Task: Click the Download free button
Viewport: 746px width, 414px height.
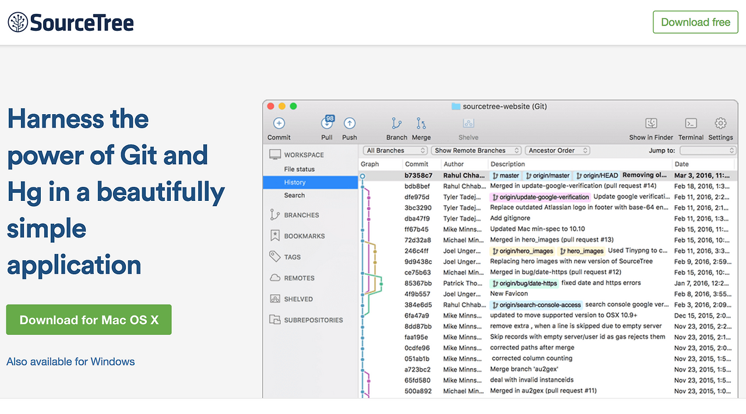Action: pyautogui.click(x=695, y=22)
